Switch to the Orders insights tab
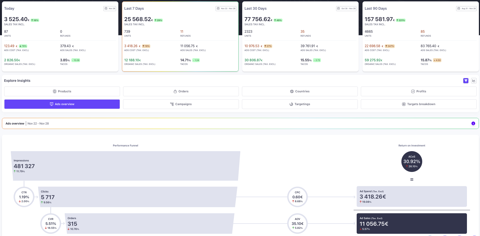 [181, 92]
